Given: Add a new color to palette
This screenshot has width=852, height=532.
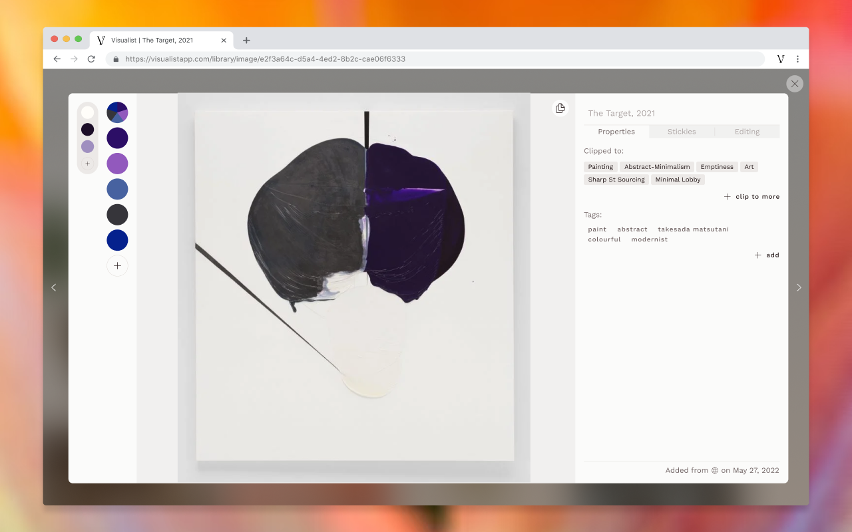Looking at the screenshot, I should pyautogui.click(x=117, y=266).
